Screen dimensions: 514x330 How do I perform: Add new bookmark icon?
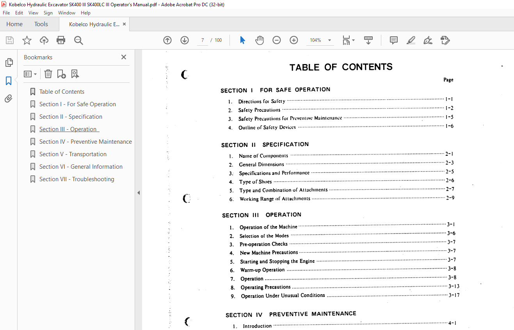pyautogui.click(x=61, y=74)
